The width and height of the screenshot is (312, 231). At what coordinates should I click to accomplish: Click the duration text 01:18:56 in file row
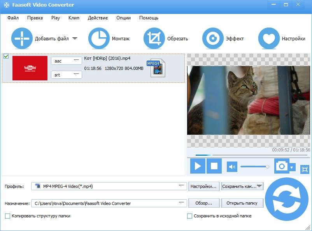point(93,68)
